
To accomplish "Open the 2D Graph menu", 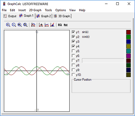I will tap(35, 10).
